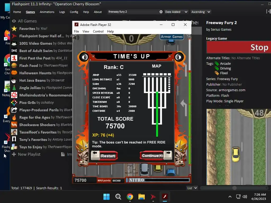The height and width of the screenshot is (203, 271).
Task: Click the 1001 Video Games playlist icon
Action: click(14, 43)
